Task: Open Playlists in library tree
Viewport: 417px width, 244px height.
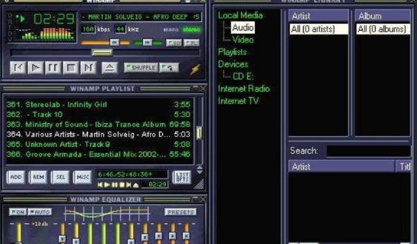Action: pyautogui.click(x=232, y=52)
